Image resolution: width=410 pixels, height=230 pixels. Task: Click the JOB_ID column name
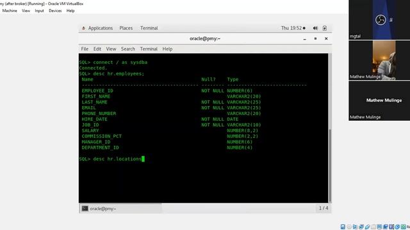(x=90, y=125)
